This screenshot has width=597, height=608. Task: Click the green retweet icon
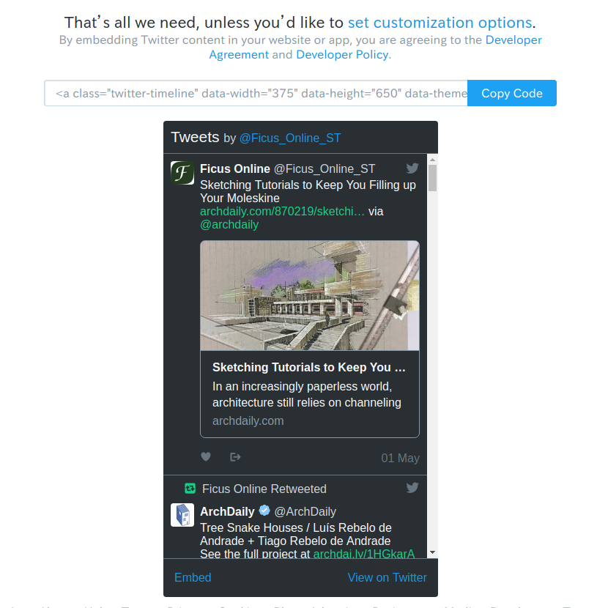click(x=190, y=488)
